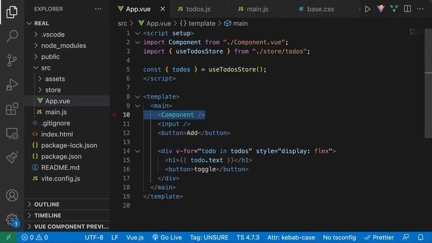Open main.js in the file tree
Image resolution: width=432 pixels, height=243 pixels.
click(67, 112)
